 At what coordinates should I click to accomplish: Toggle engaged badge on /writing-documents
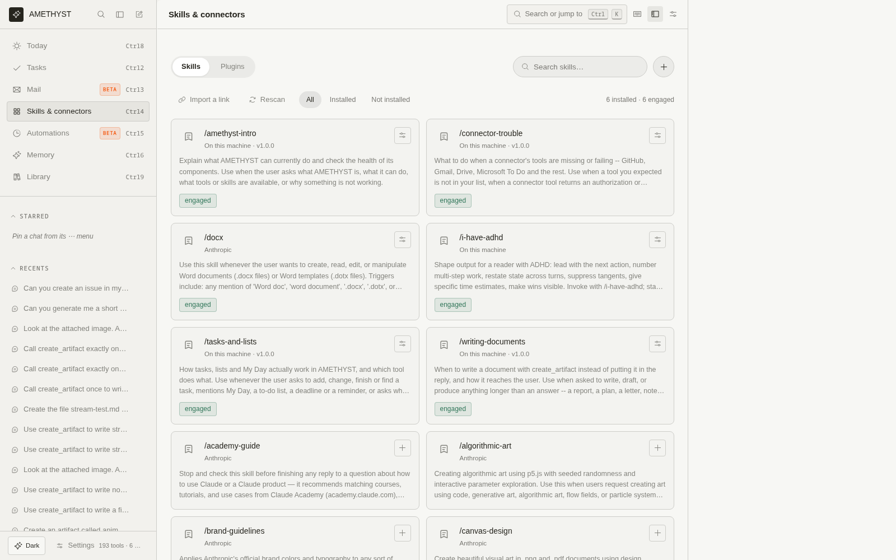[453, 409]
